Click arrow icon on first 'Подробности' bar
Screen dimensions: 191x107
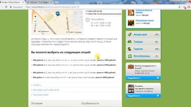(158, 78)
